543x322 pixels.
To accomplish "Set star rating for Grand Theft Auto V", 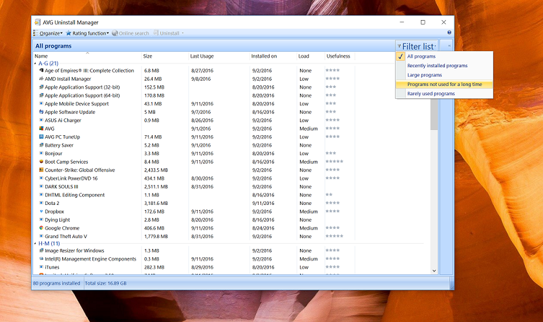I will (x=334, y=237).
